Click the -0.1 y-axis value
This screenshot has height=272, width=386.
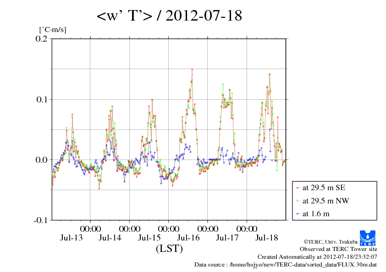(40, 220)
